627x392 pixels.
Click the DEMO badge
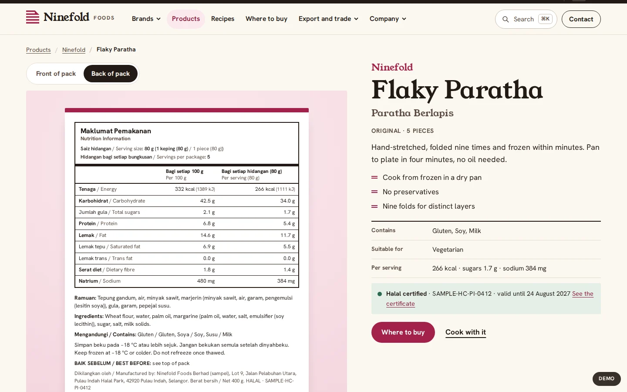pos(607,378)
